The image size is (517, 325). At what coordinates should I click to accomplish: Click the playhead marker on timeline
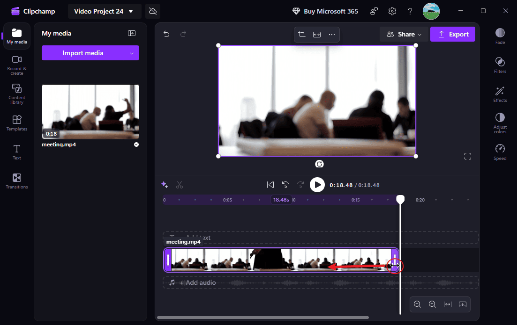pos(400,199)
